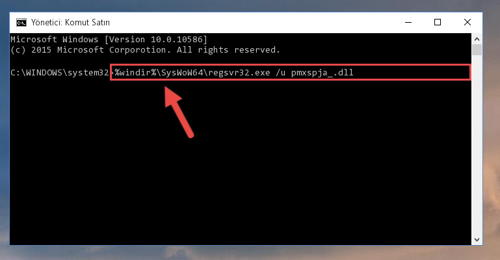The width and height of the screenshot is (500, 260).
Task: Click the highlighted regsvr32 command line
Action: 290,72
